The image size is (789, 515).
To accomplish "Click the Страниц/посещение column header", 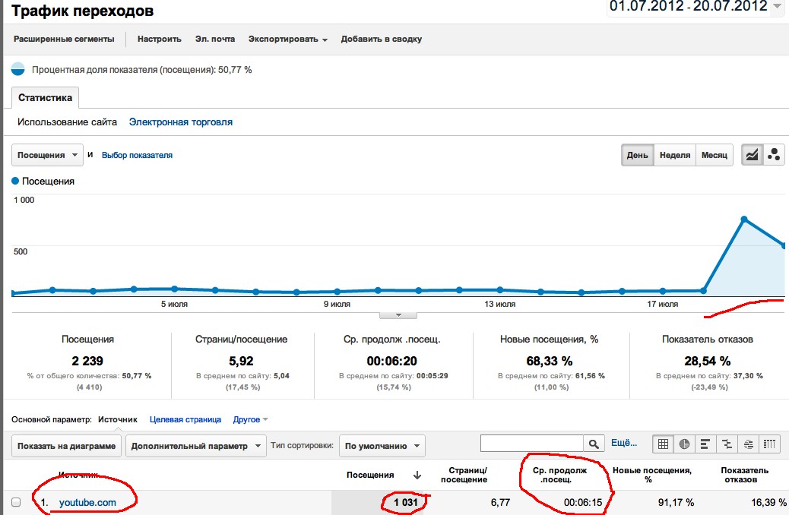I will [x=464, y=475].
